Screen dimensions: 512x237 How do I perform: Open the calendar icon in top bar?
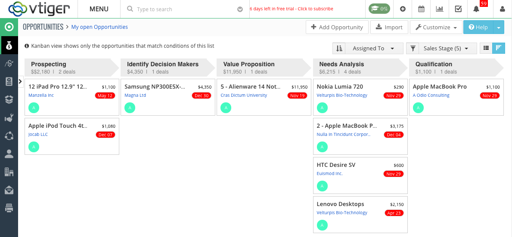click(421, 9)
